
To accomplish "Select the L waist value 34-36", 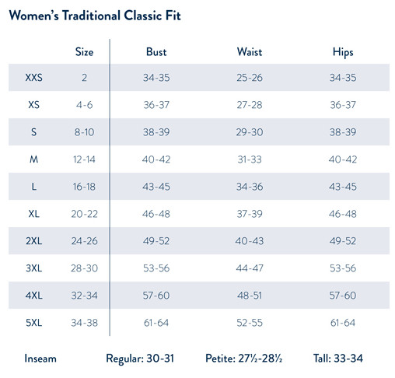I will (250, 187).
